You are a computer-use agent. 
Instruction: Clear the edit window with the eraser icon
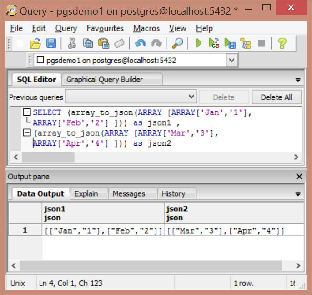tap(119, 43)
